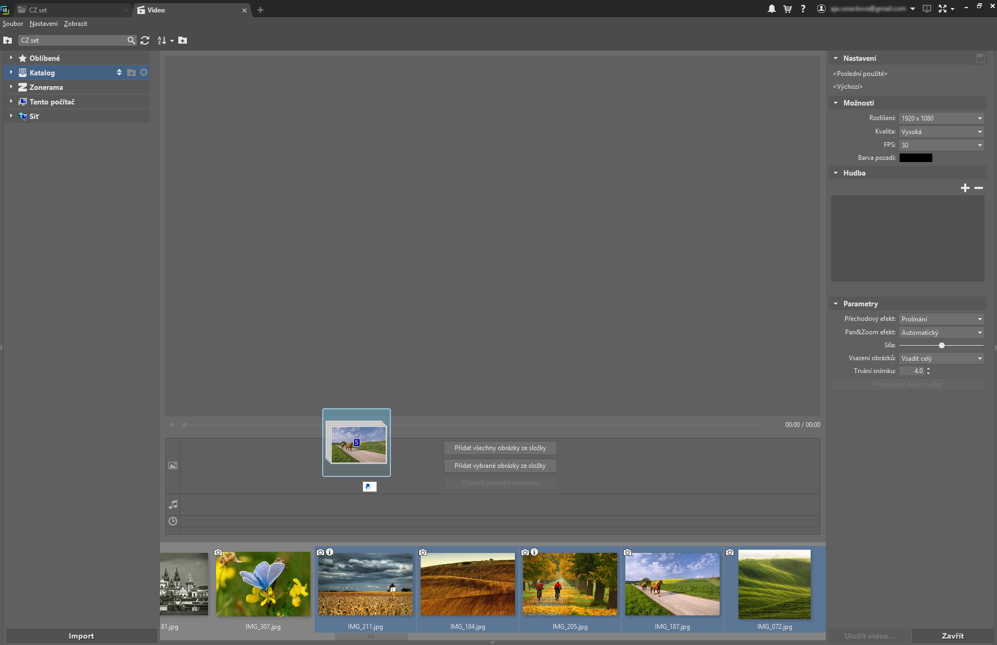Image resolution: width=997 pixels, height=645 pixels.
Task: Click the Katalog settings gear icon
Action: click(144, 72)
